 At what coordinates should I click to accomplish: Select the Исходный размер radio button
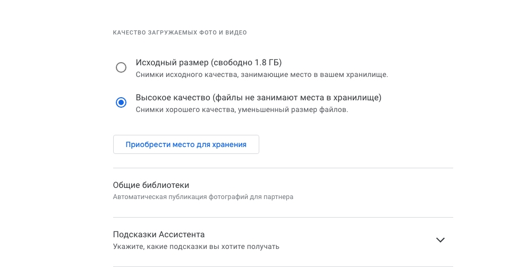click(x=121, y=67)
